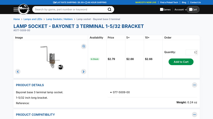This screenshot has width=213, height=119.
Task: Click the Quantity stepper field
Action: tap(191, 52)
